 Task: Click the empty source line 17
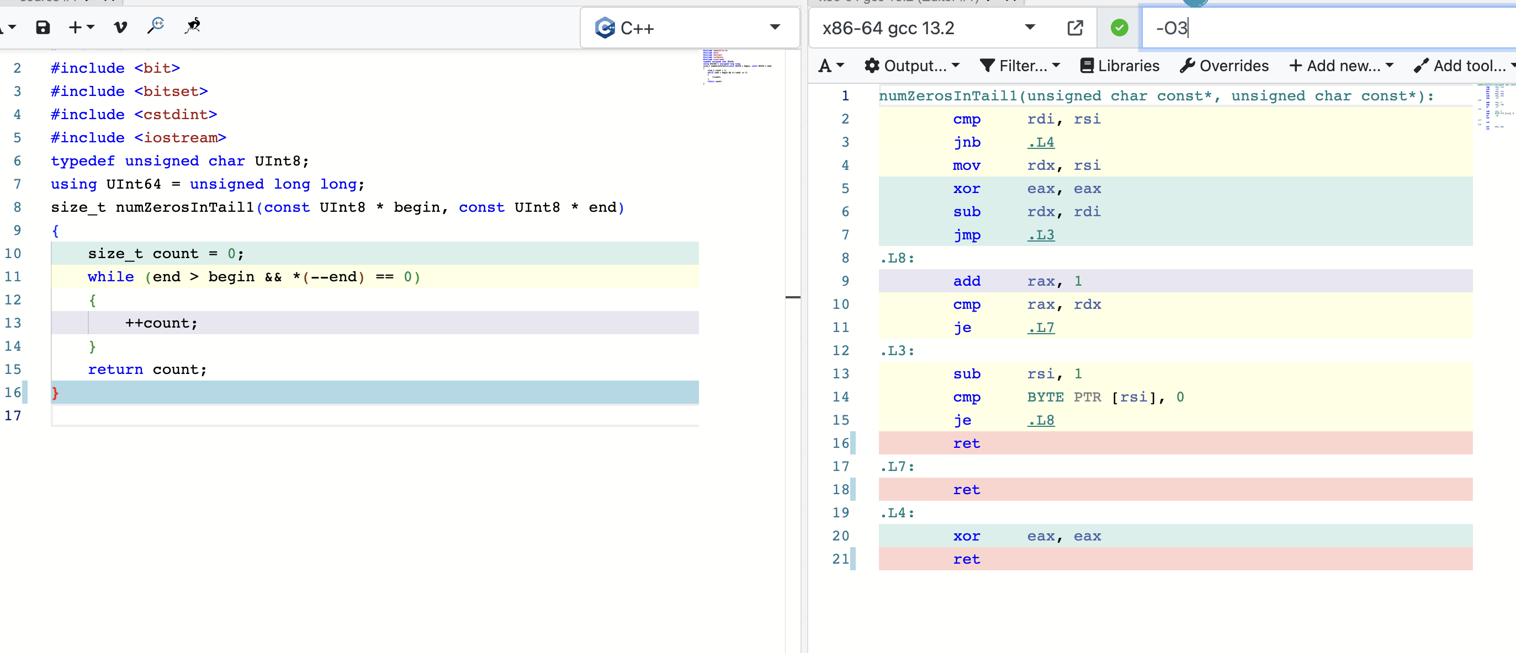(374, 415)
